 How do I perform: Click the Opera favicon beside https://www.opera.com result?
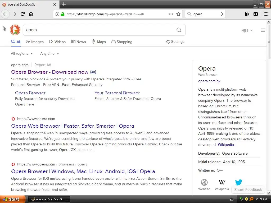(13, 119)
